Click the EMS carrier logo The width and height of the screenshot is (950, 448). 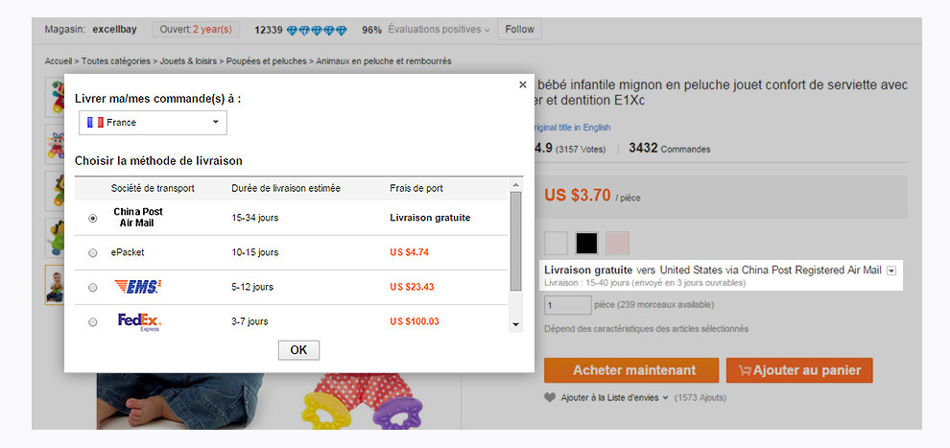point(137,287)
